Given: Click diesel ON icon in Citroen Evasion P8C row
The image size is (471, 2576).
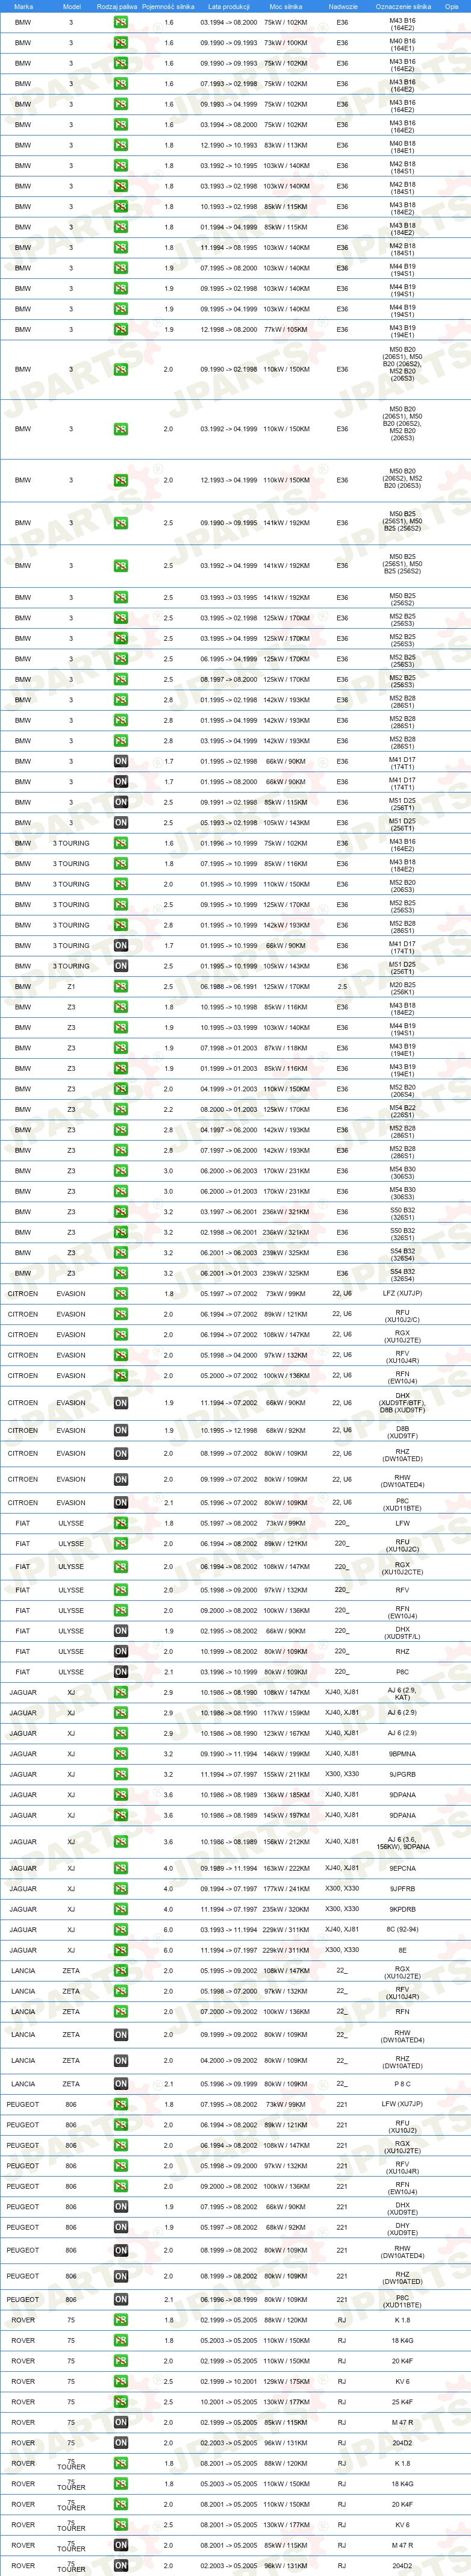Looking at the screenshot, I should click(120, 1502).
